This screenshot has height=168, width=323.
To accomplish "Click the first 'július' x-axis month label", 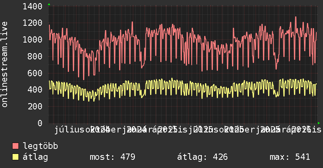I will pos(70,130).
